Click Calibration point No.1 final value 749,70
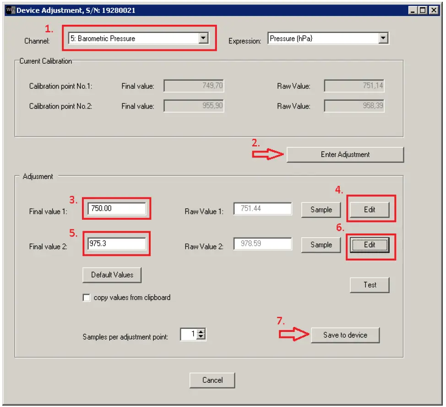This screenshot has width=446, height=407. pos(194,86)
